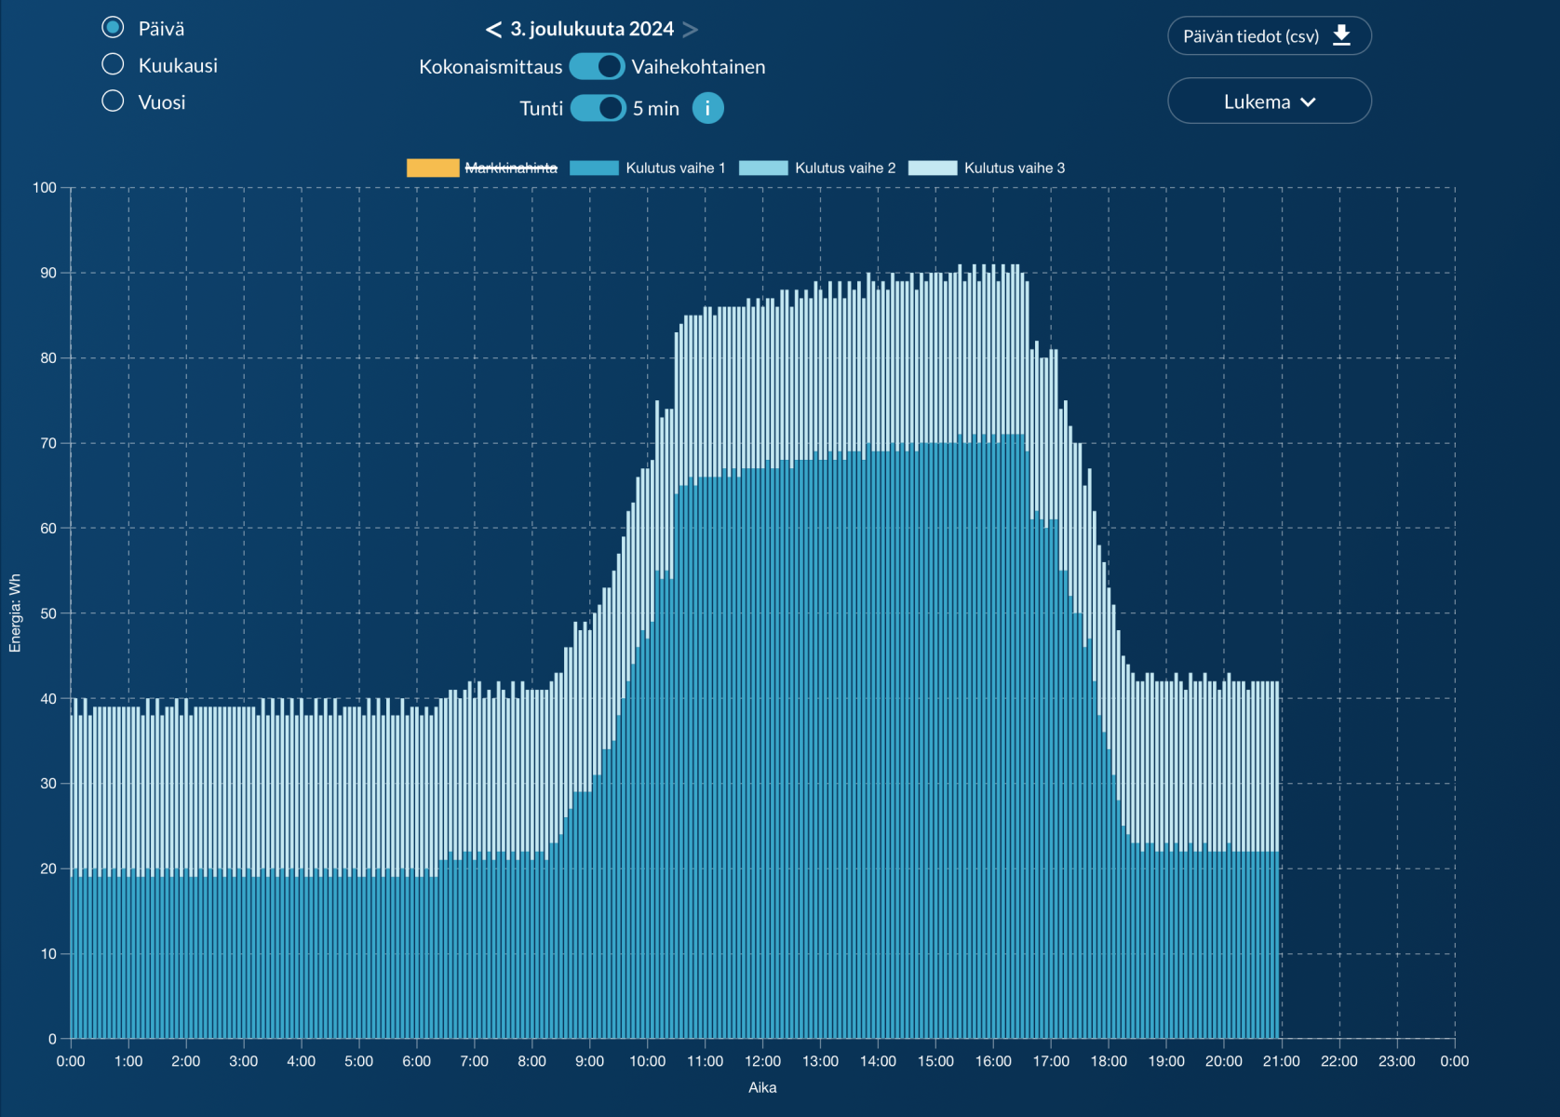This screenshot has width=1560, height=1117.
Task: Hide Kulutus vaihe 3 via legend label
Action: click(1014, 168)
